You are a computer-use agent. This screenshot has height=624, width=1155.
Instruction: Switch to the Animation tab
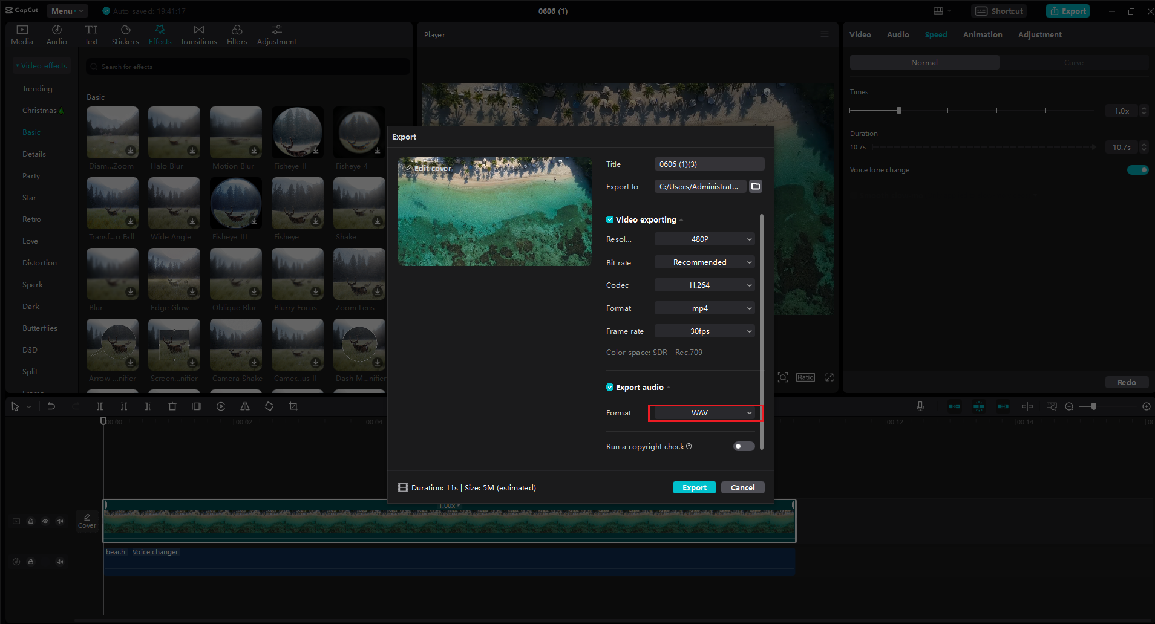982,34
